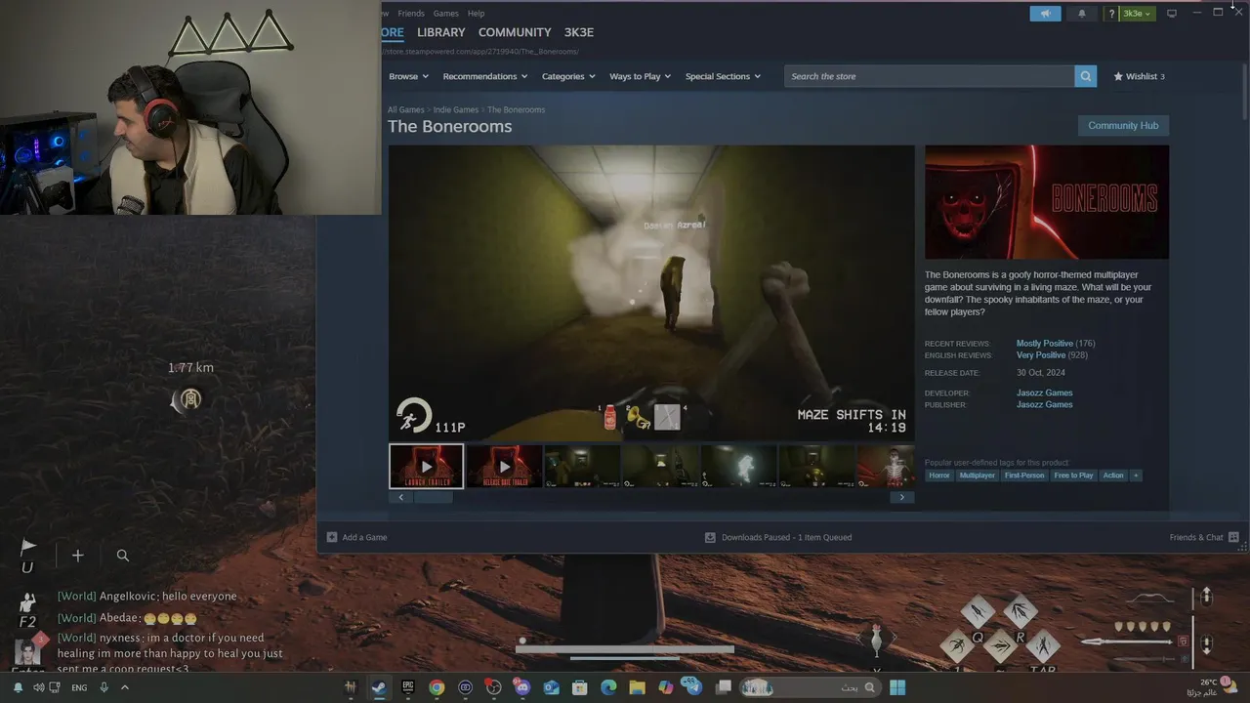Open the Downloads Paused status

click(x=778, y=537)
